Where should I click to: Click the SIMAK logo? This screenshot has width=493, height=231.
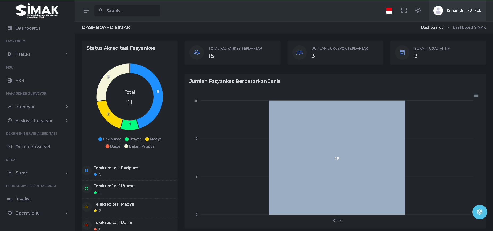37,11
